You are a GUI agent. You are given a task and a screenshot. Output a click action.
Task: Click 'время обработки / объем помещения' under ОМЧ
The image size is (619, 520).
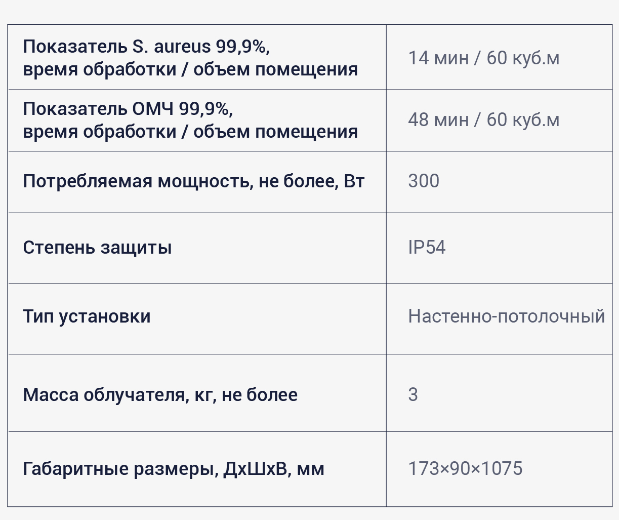pos(190,132)
